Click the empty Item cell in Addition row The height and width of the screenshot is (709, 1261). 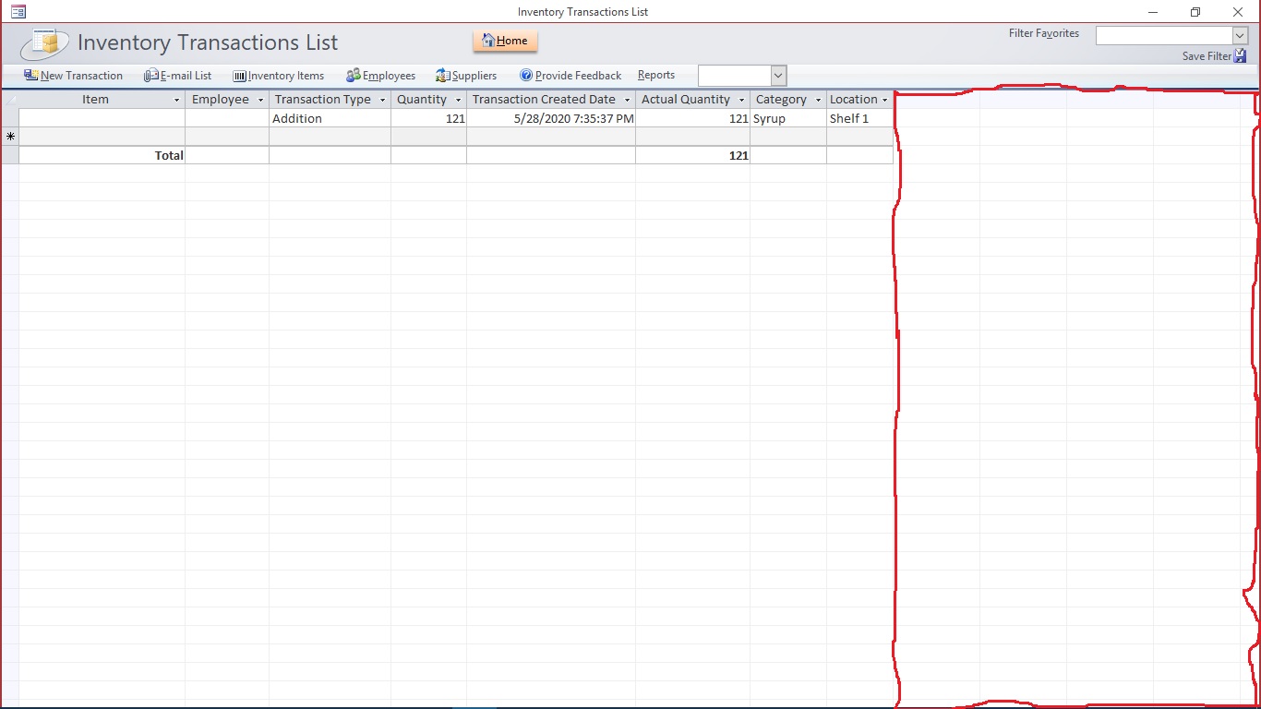pyautogui.click(x=102, y=118)
